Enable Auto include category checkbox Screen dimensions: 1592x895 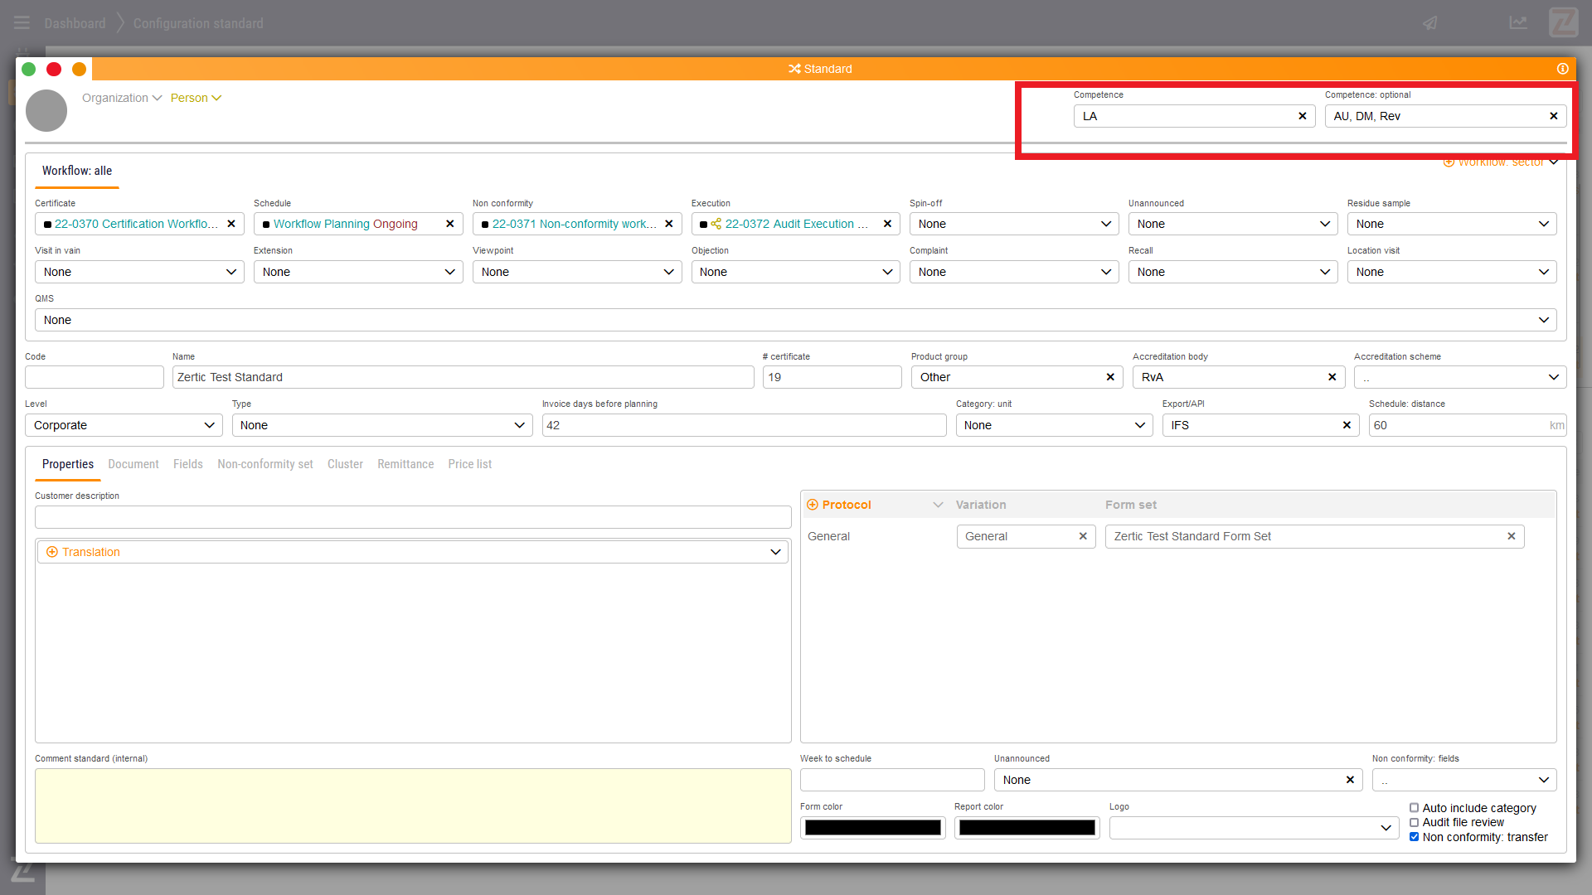point(1414,808)
